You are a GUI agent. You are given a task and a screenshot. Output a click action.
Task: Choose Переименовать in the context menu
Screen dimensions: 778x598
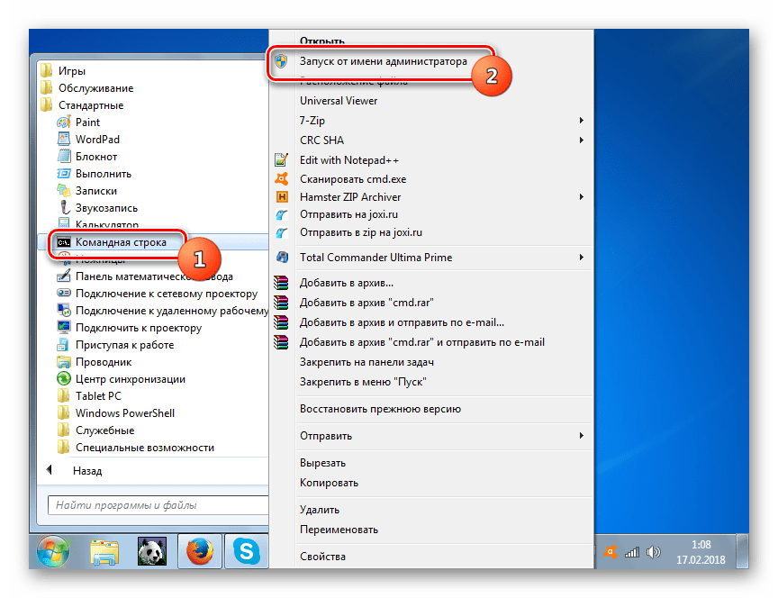click(339, 529)
